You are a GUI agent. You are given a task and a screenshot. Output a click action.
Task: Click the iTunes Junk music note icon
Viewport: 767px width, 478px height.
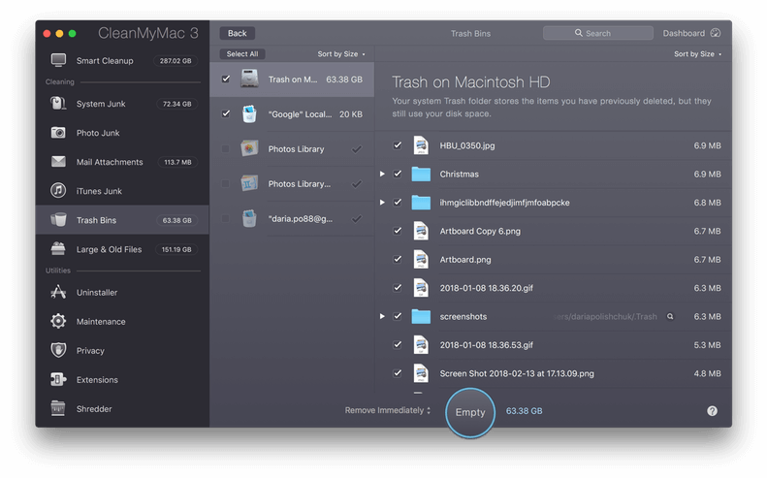point(58,190)
